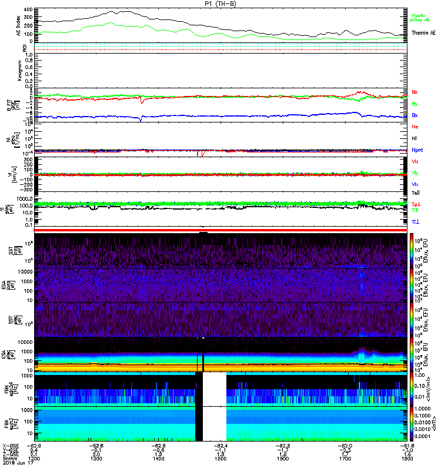Image resolution: width=441 pixels, height=471 pixels.
Task: Click the AE Index axis label
Action: tap(18, 25)
